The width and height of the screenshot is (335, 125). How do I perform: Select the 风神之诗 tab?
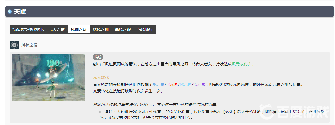pos(79,29)
